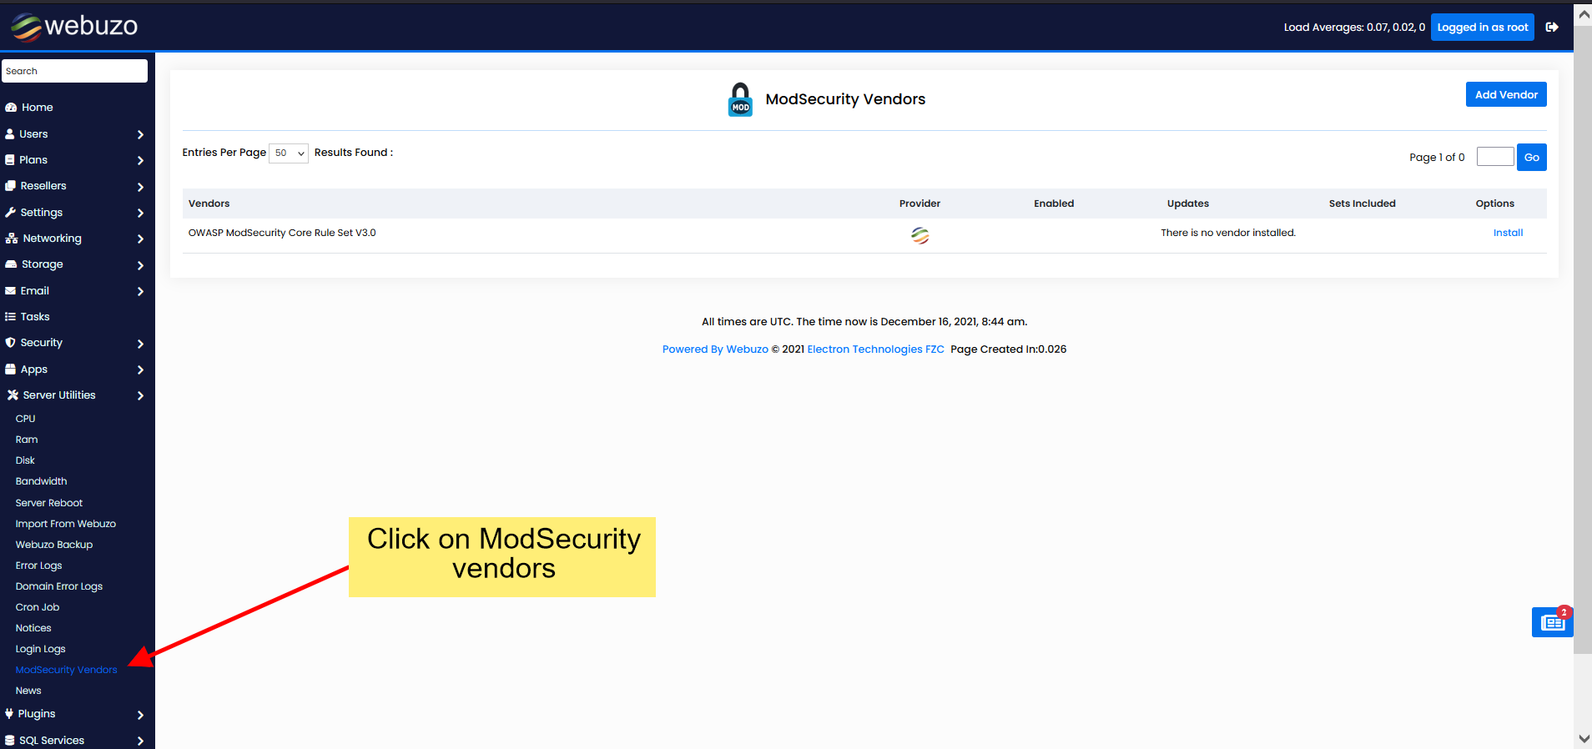
Task: Click the Server Utilities tools icon
Action: [x=13, y=395]
